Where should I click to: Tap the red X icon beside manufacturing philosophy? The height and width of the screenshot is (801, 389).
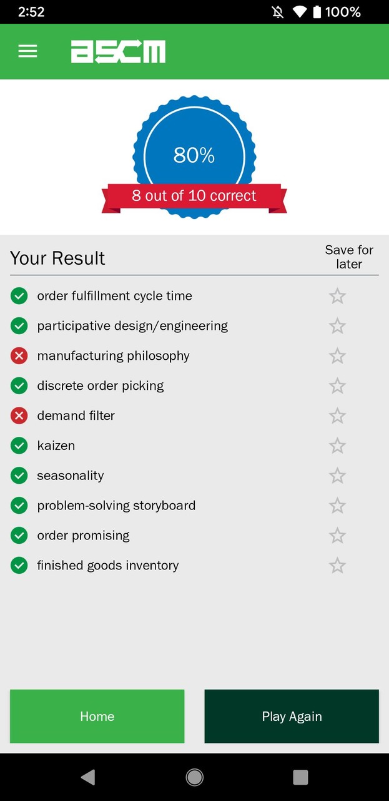pos(19,355)
